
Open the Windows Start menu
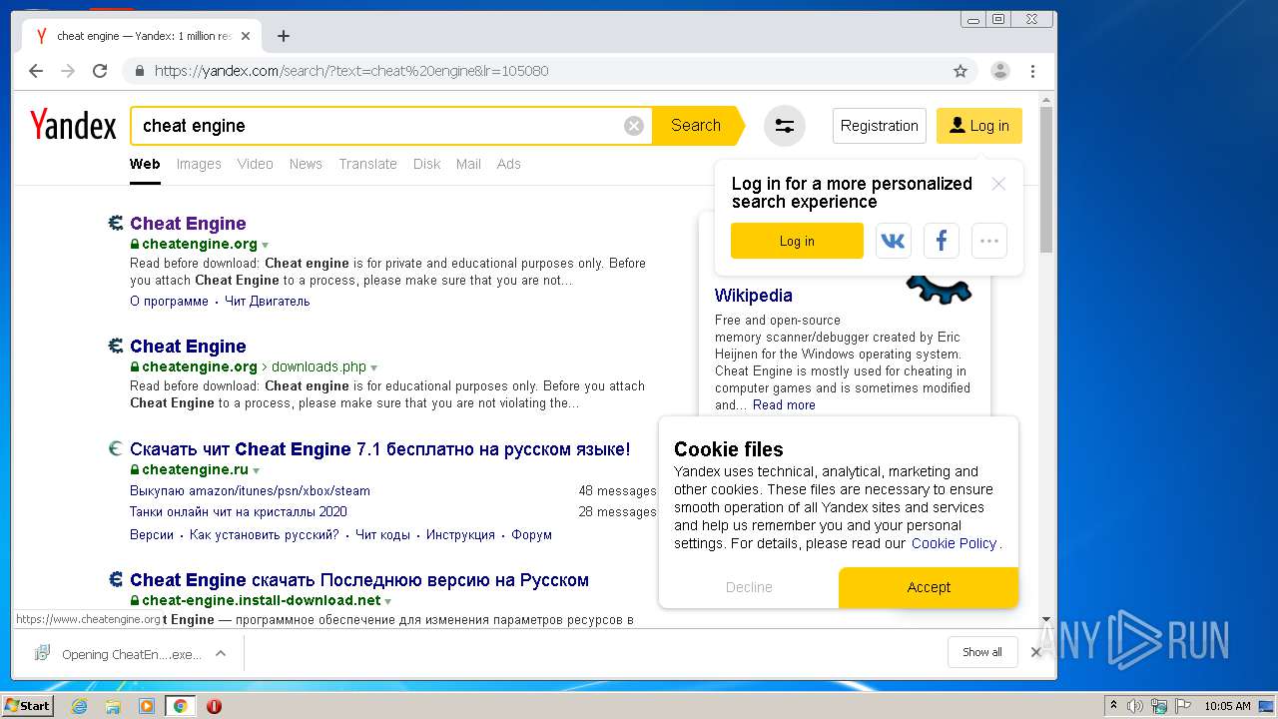[27, 706]
